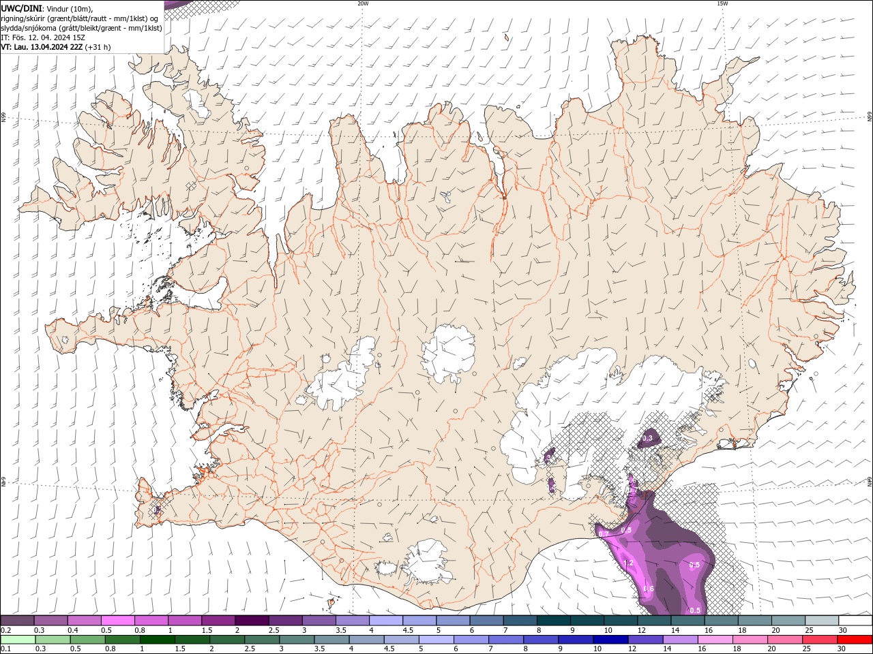Pick the lavender upper swatch between 4 and 4.5
873x654 pixels.
click(x=386, y=621)
